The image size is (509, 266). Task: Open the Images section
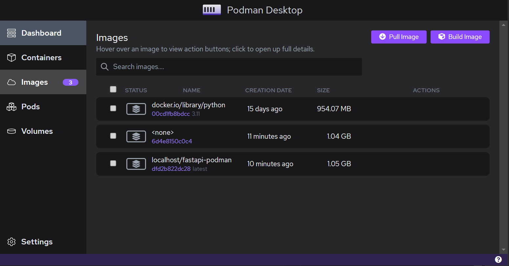coord(43,82)
